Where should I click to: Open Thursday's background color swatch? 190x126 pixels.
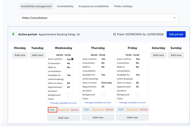(x=103, y=94)
